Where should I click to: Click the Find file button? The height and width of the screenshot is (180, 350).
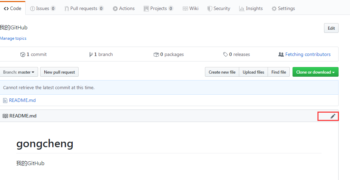click(279, 72)
